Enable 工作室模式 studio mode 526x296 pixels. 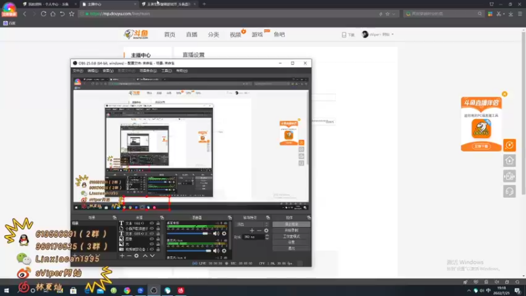(x=291, y=236)
